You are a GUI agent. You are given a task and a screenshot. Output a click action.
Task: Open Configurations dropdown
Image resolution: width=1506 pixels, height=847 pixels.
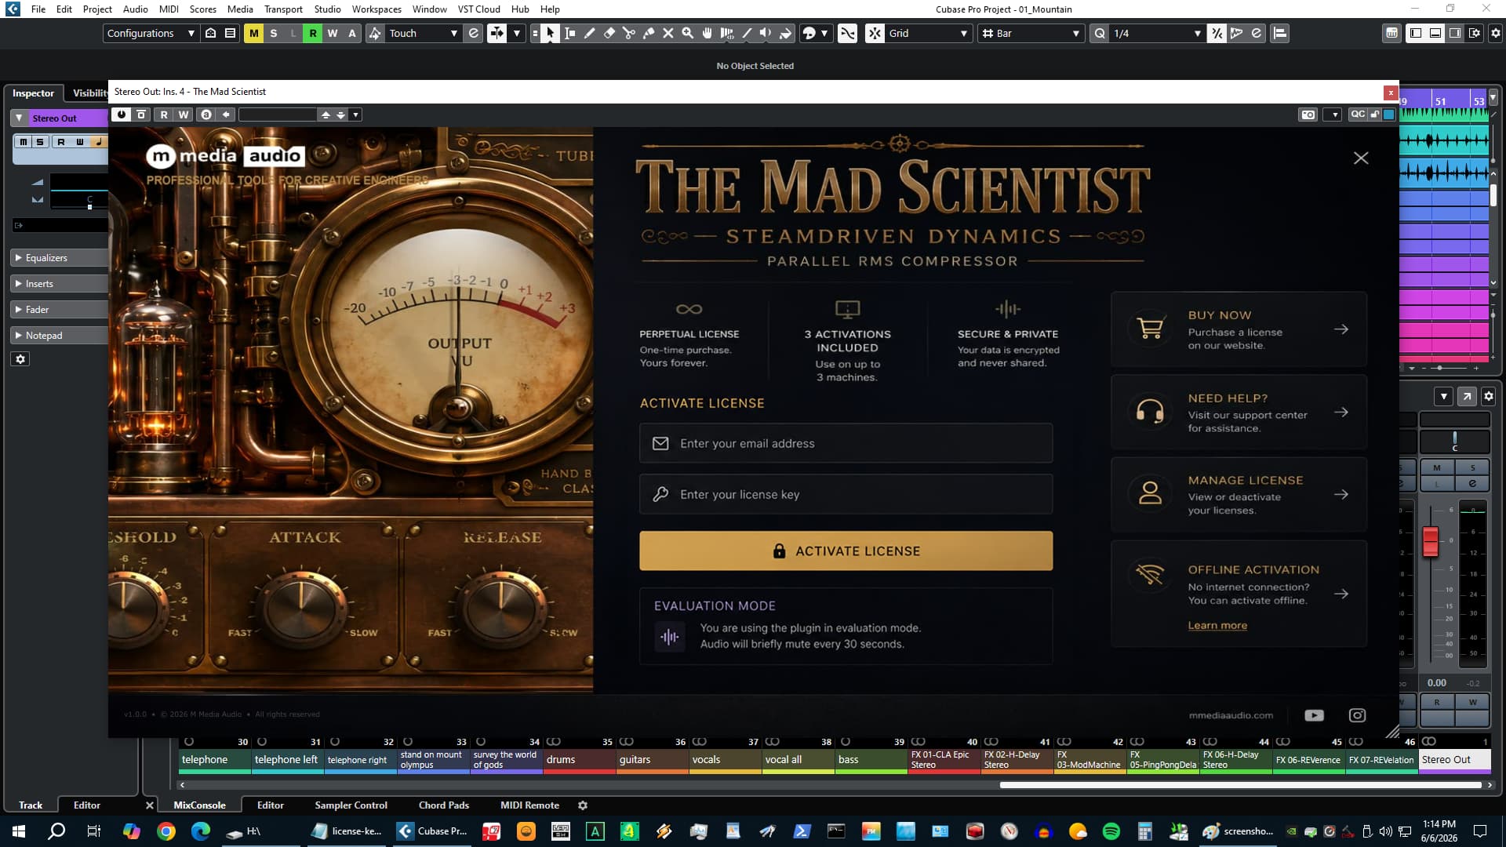click(150, 33)
